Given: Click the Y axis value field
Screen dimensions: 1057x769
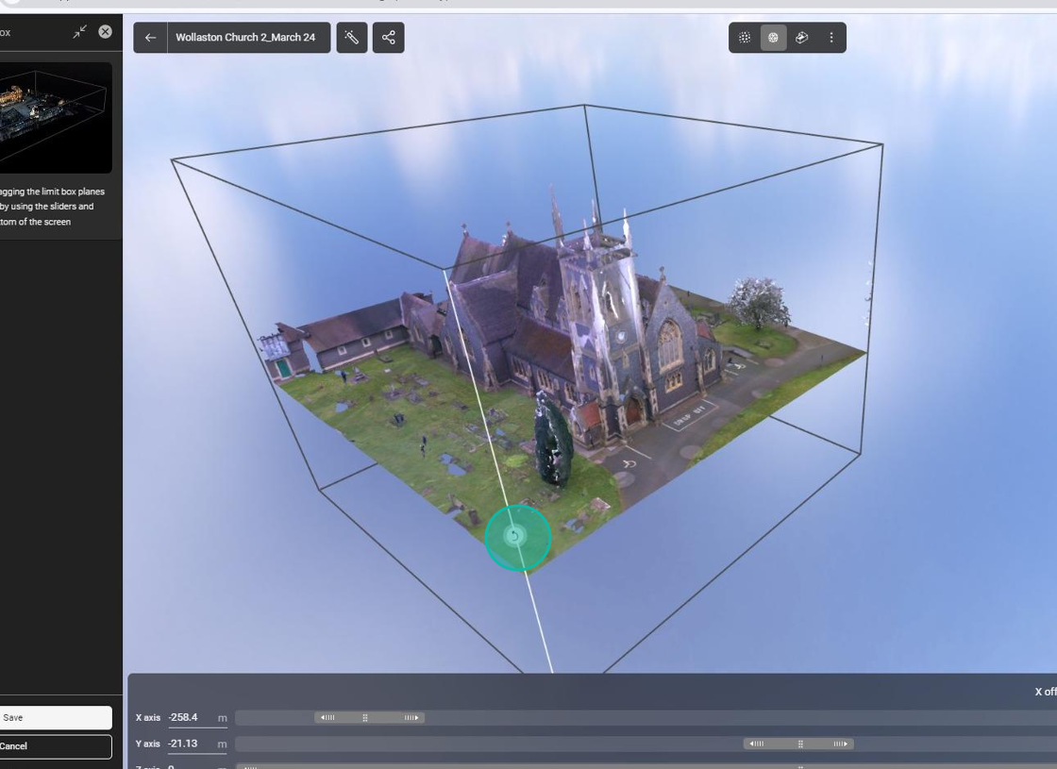Looking at the screenshot, I should 197,744.
